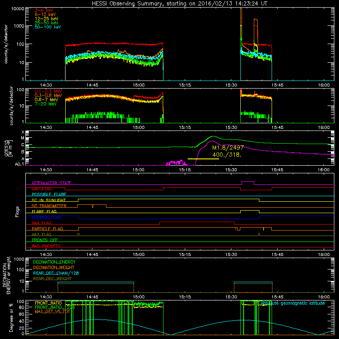Click the REAR_DEC_CHAN/128 legend label
Viewport: 339px width, 339px height.
coord(56,273)
